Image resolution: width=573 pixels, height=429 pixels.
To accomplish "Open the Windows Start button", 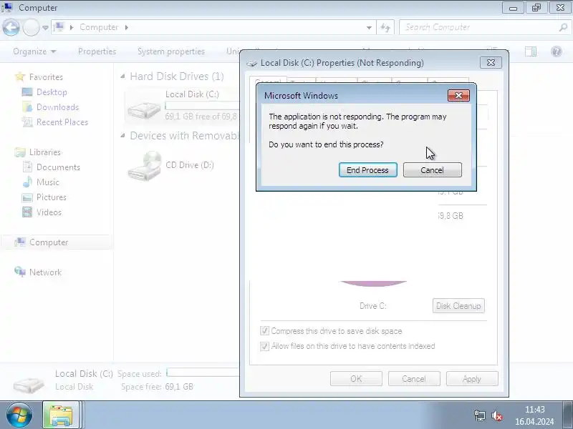I will click(19, 415).
